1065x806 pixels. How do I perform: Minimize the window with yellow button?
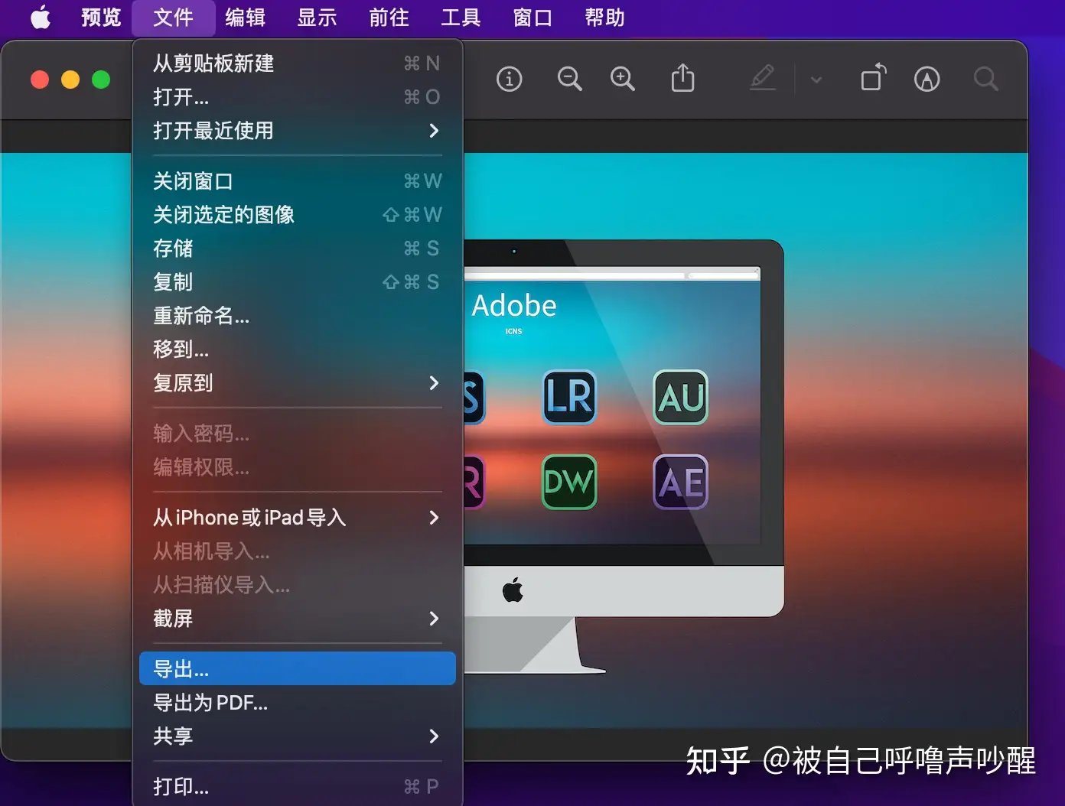click(x=70, y=80)
